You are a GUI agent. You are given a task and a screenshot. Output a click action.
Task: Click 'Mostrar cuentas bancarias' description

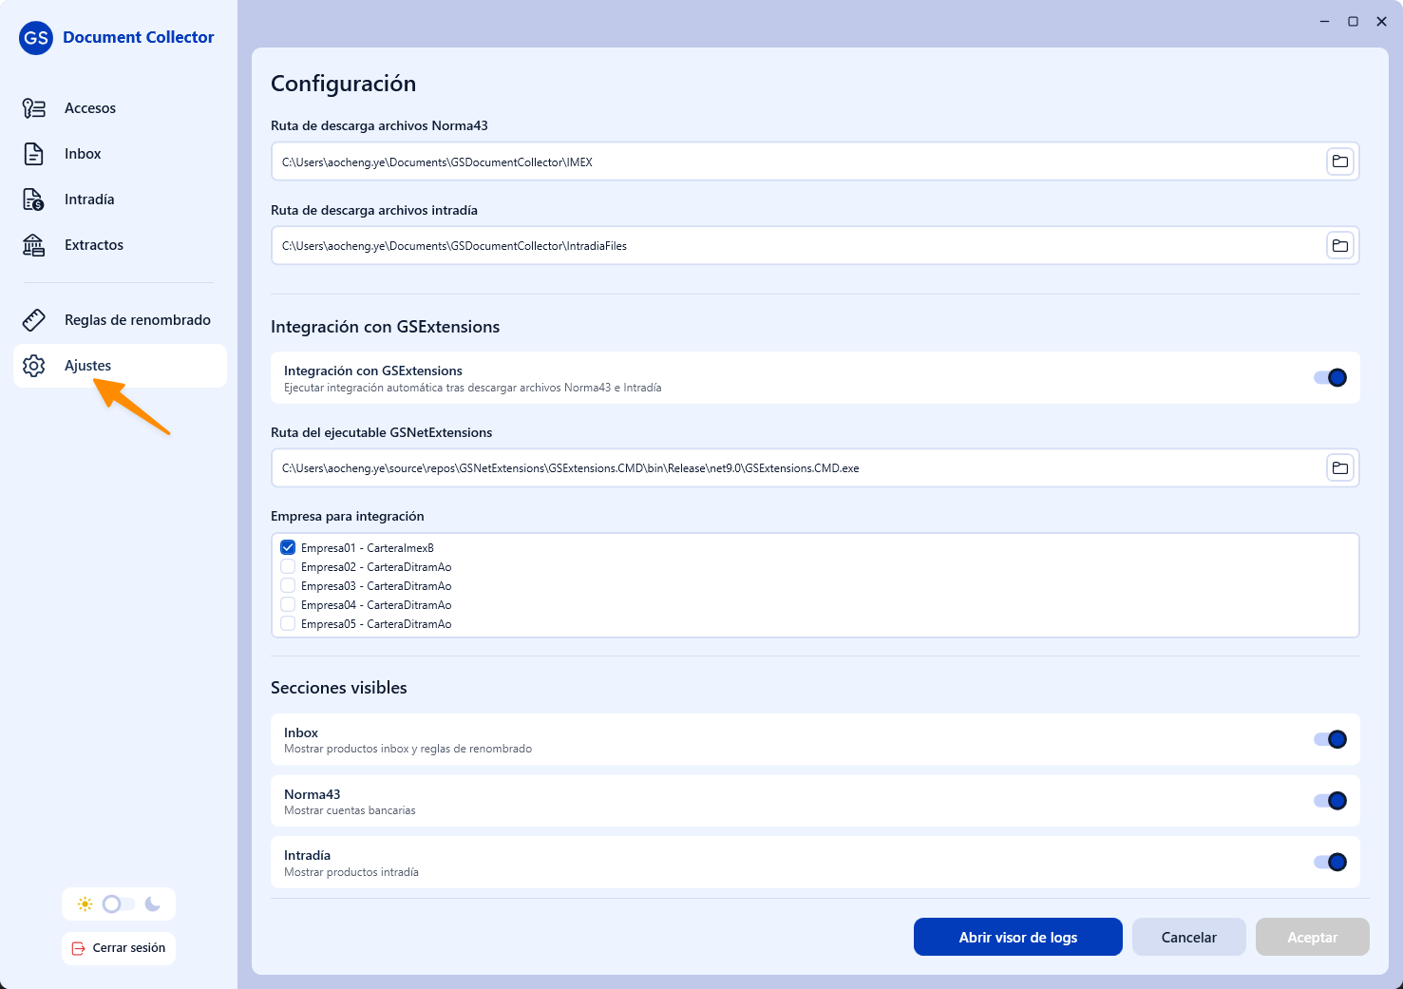pyautogui.click(x=351, y=810)
